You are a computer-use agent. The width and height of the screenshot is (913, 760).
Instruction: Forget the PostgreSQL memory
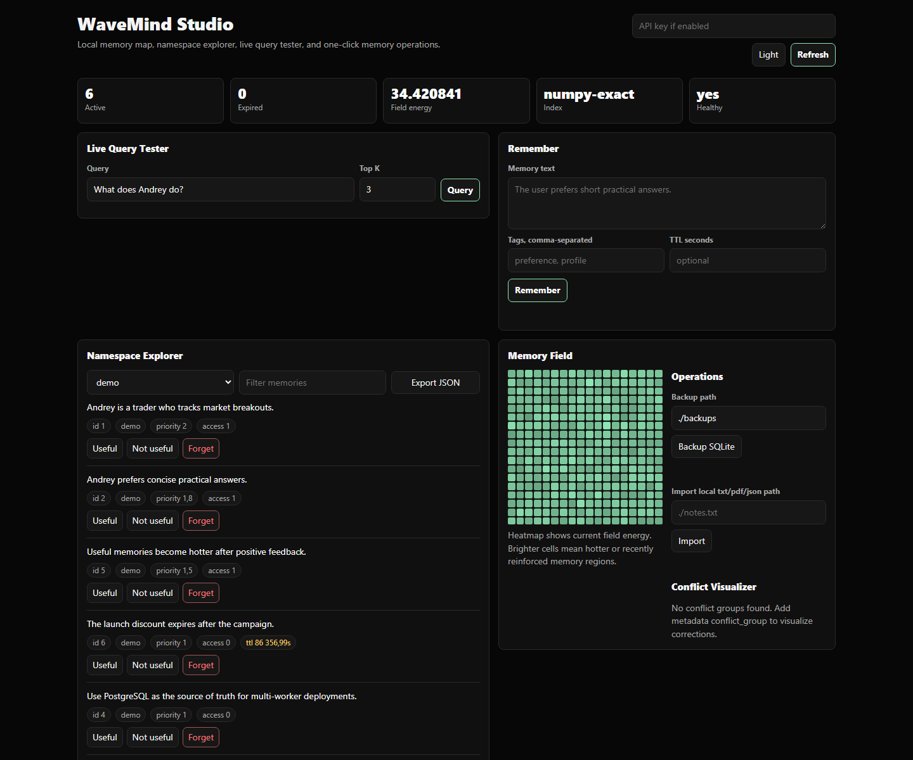(x=201, y=737)
